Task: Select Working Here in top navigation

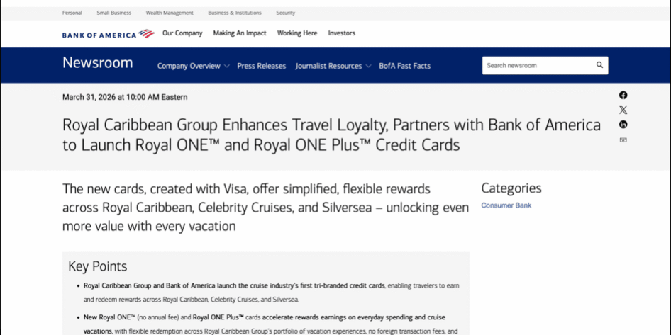Action: coord(297,33)
